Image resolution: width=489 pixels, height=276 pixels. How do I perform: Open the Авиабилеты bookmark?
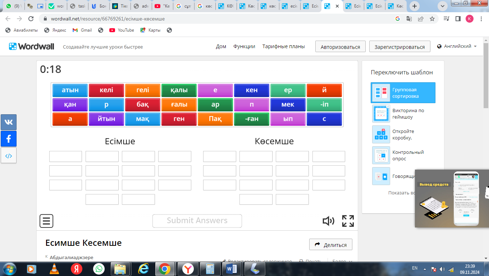pos(22,30)
